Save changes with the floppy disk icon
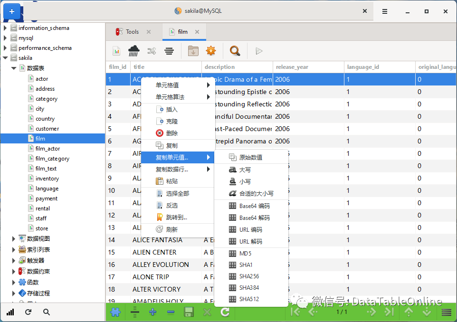The height and width of the screenshot is (322, 457). [189, 312]
